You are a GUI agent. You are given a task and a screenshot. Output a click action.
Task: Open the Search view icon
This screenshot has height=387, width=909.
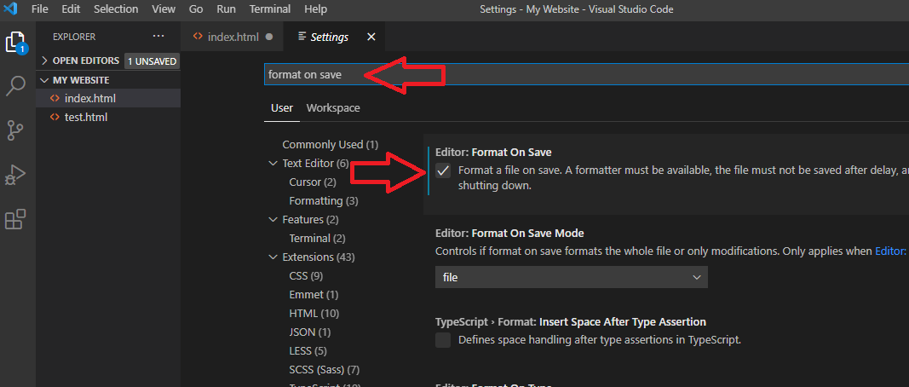(15, 86)
